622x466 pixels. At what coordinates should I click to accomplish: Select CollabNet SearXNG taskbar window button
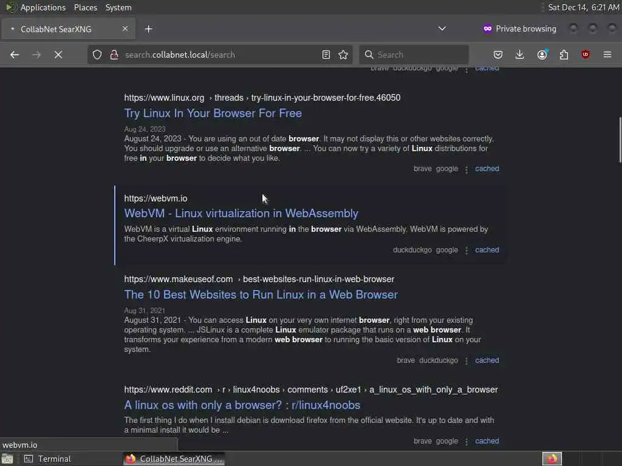pyautogui.click(x=174, y=459)
